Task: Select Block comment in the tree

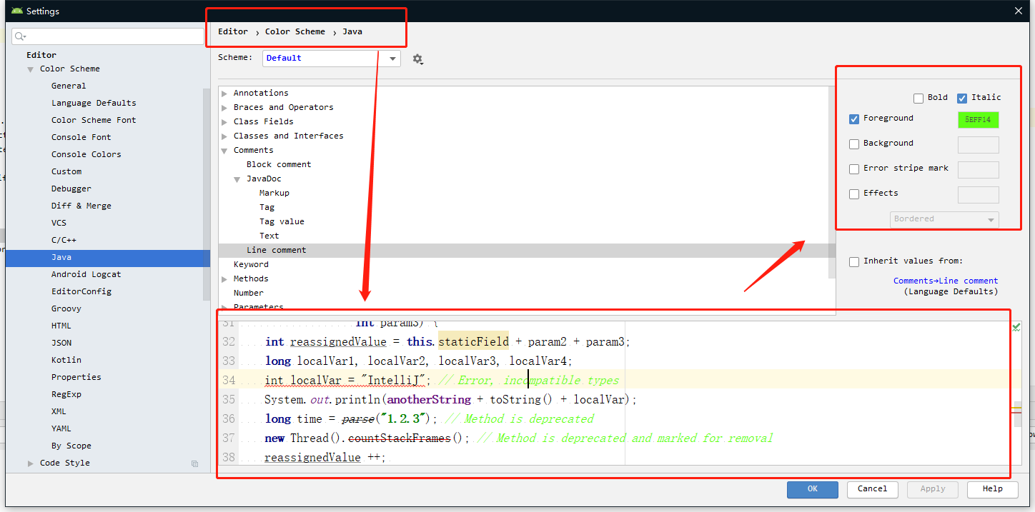Action: point(279,165)
